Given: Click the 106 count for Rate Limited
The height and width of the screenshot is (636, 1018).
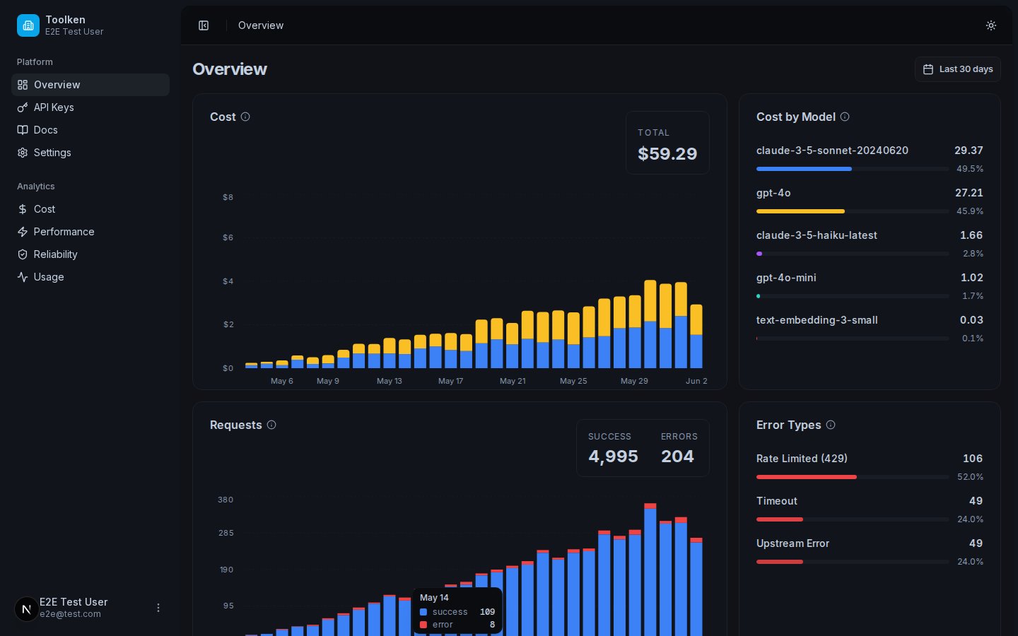Looking at the screenshot, I should click(973, 459).
